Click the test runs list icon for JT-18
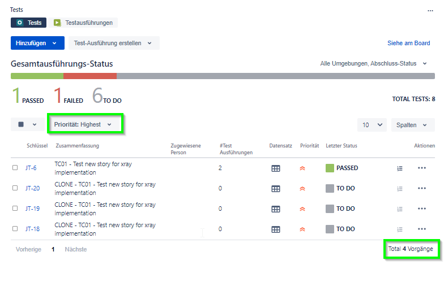The width and height of the screenshot is (444, 282). point(400,229)
